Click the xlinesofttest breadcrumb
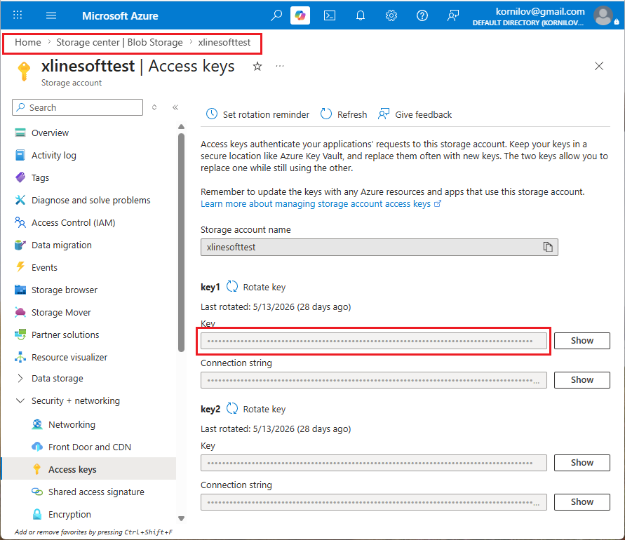The image size is (625, 540). [x=224, y=42]
